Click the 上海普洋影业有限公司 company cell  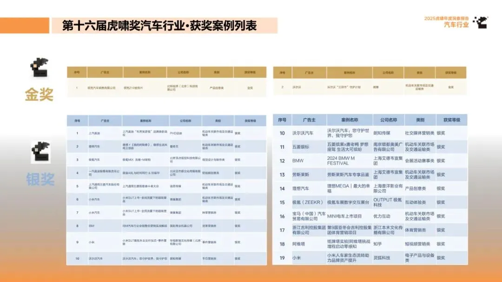point(388,188)
